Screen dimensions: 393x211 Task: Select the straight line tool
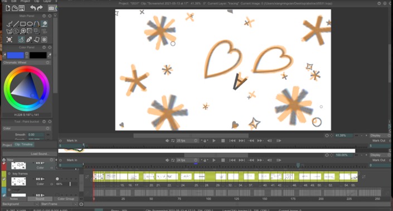click(x=16, y=24)
